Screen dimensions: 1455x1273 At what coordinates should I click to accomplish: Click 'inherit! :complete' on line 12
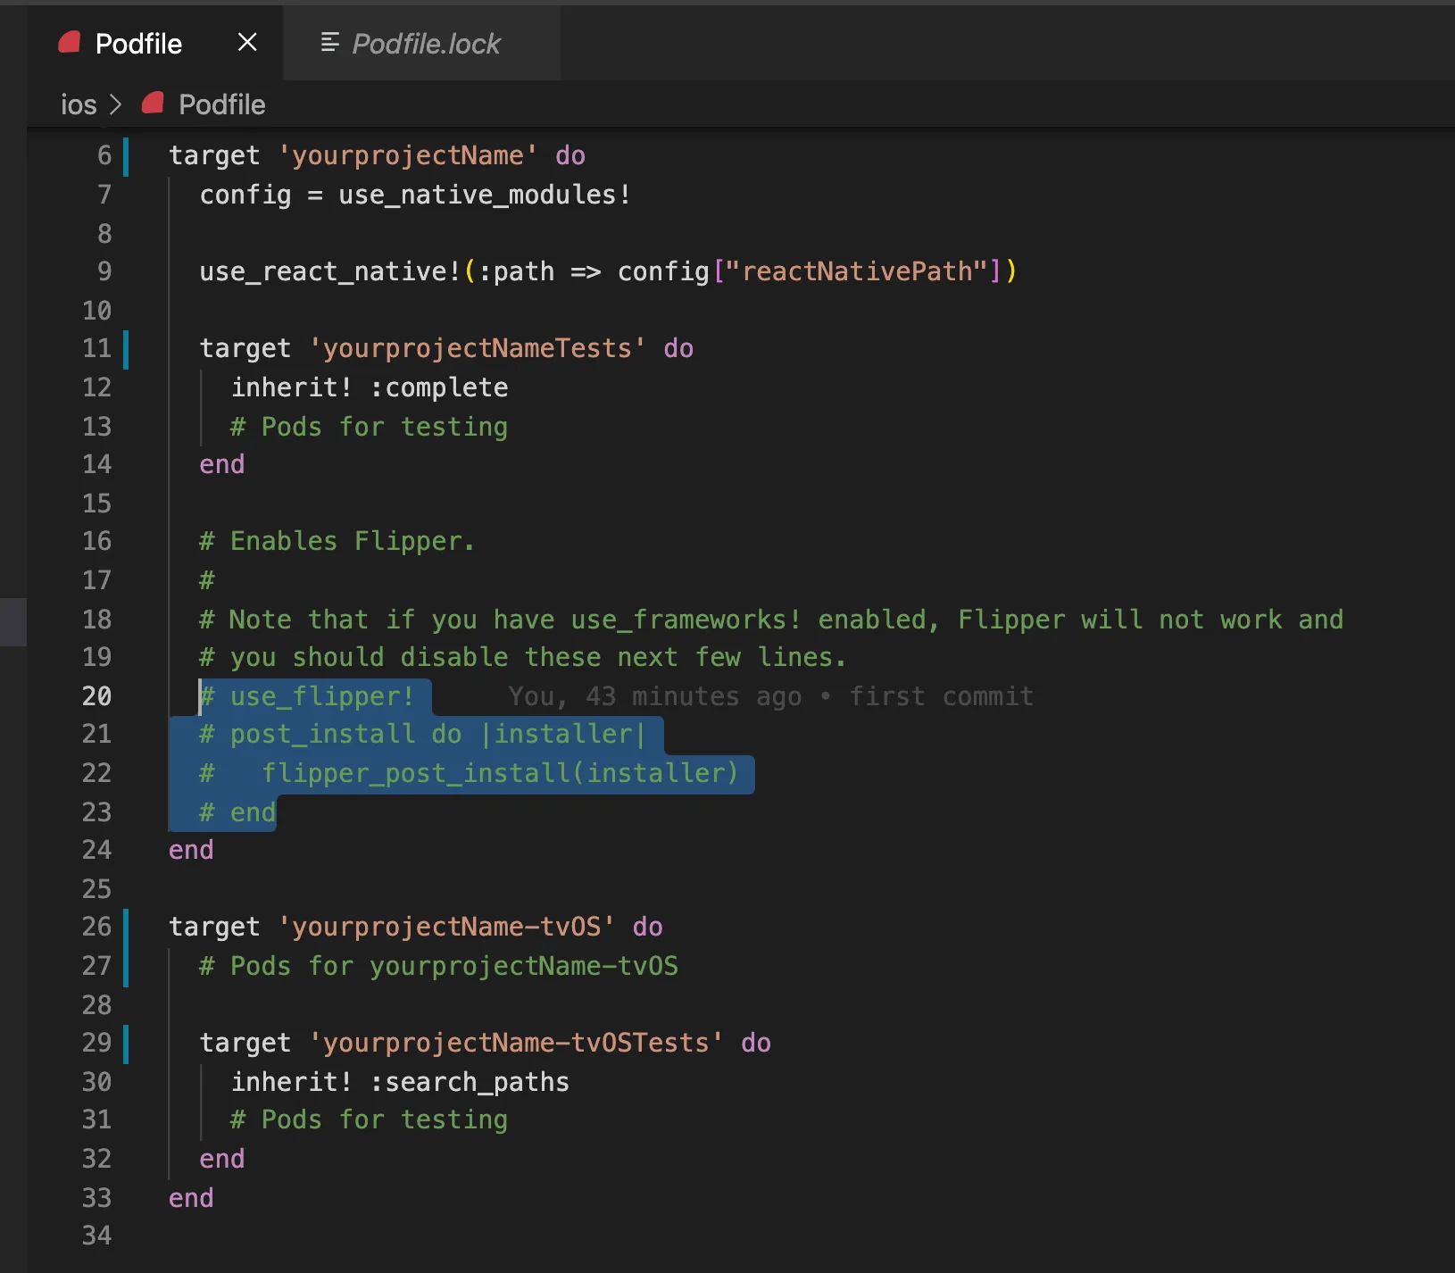[x=370, y=387]
